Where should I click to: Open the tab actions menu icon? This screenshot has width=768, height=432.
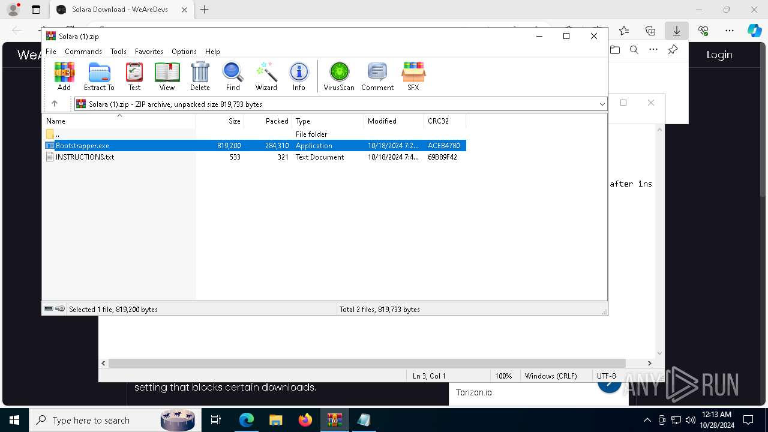click(x=36, y=10)
